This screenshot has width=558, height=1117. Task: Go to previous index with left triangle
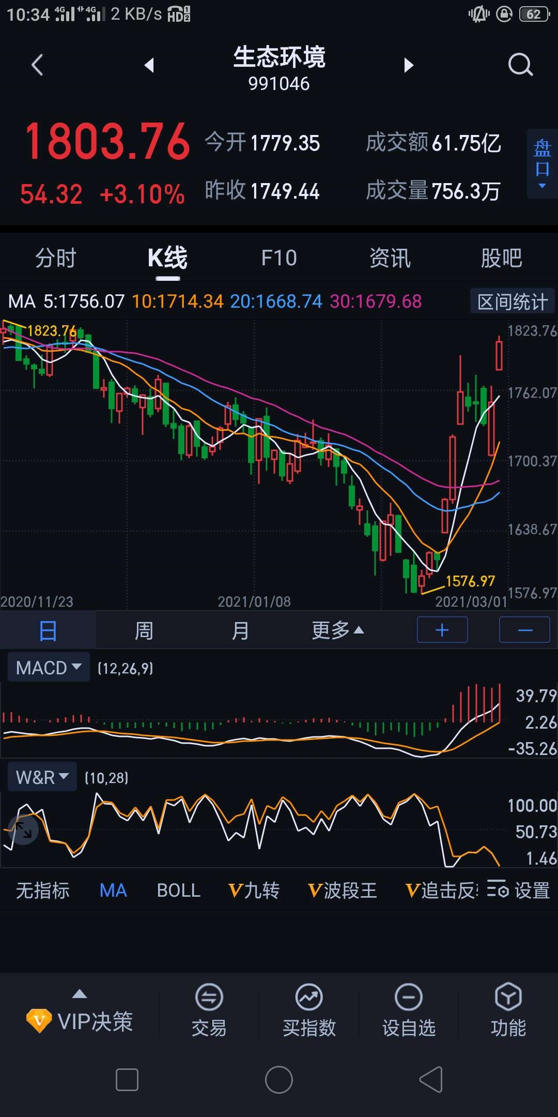pos(149,65)
